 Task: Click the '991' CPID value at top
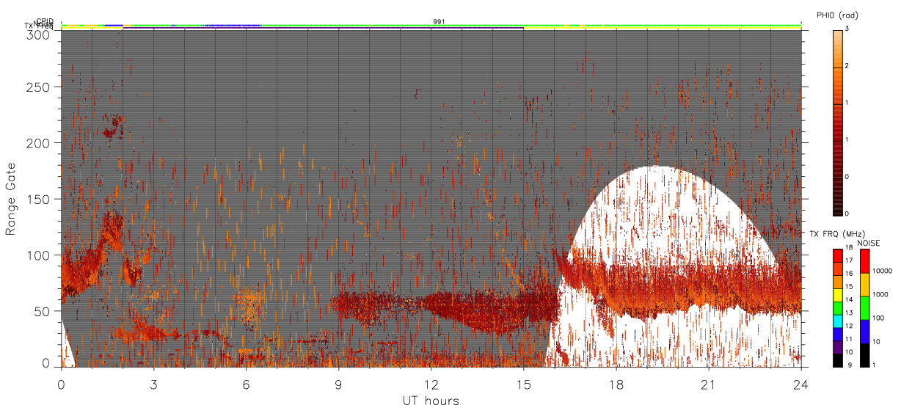[439, 22]
